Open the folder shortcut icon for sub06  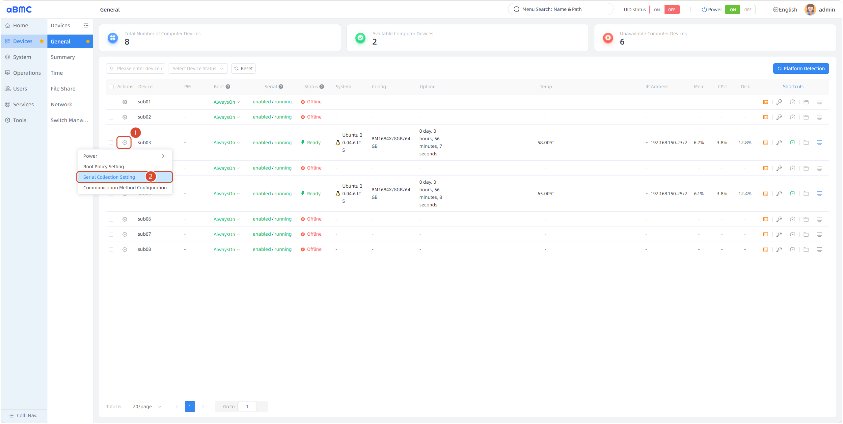coord(806,219)
